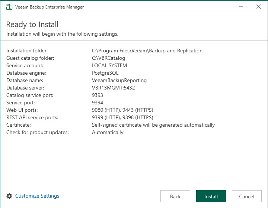Click the C:\VBRCatalog guest catalog path
Viewport: 268px width, 208px height.
click(x=108, y=58)
